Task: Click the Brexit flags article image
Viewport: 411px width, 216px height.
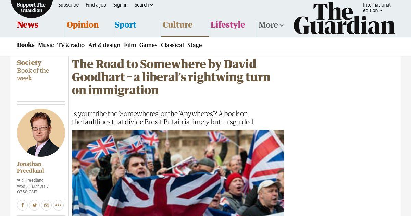Action: (x=178, y=173)
